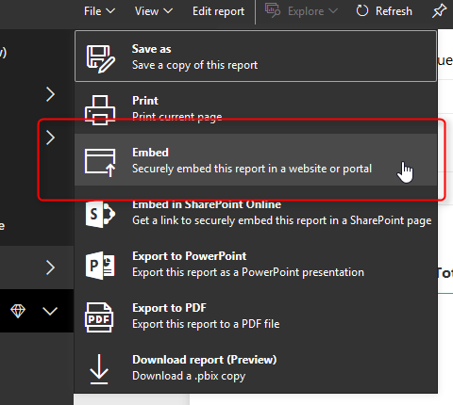Select Embed from the File menu
The height and width of the screenshot is (405, 453).
(x=256, y=160)
